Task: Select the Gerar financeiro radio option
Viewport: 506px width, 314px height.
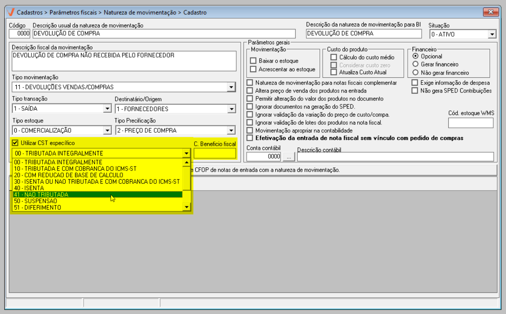Action: pos(416,64)
